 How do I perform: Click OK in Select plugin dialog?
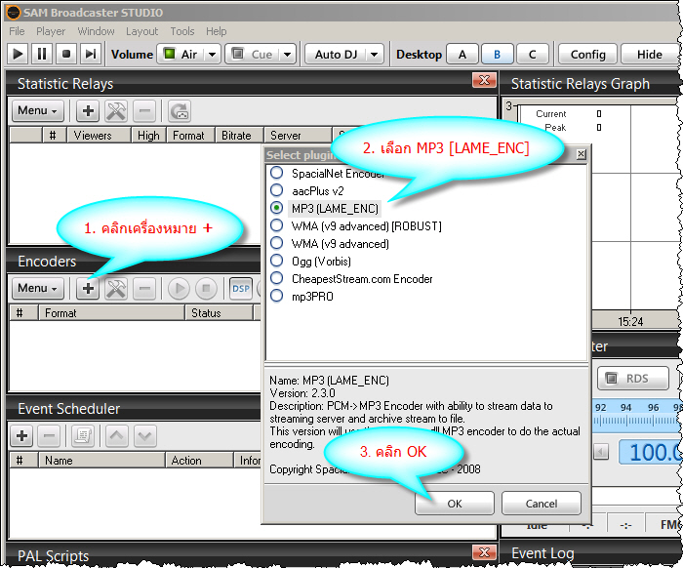(455, 504)
